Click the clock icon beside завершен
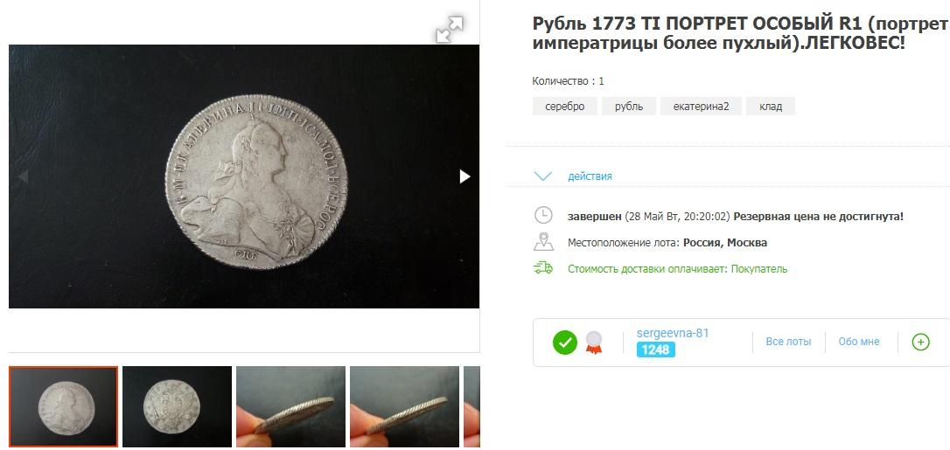The image size is (950, 450). point(543,215)
